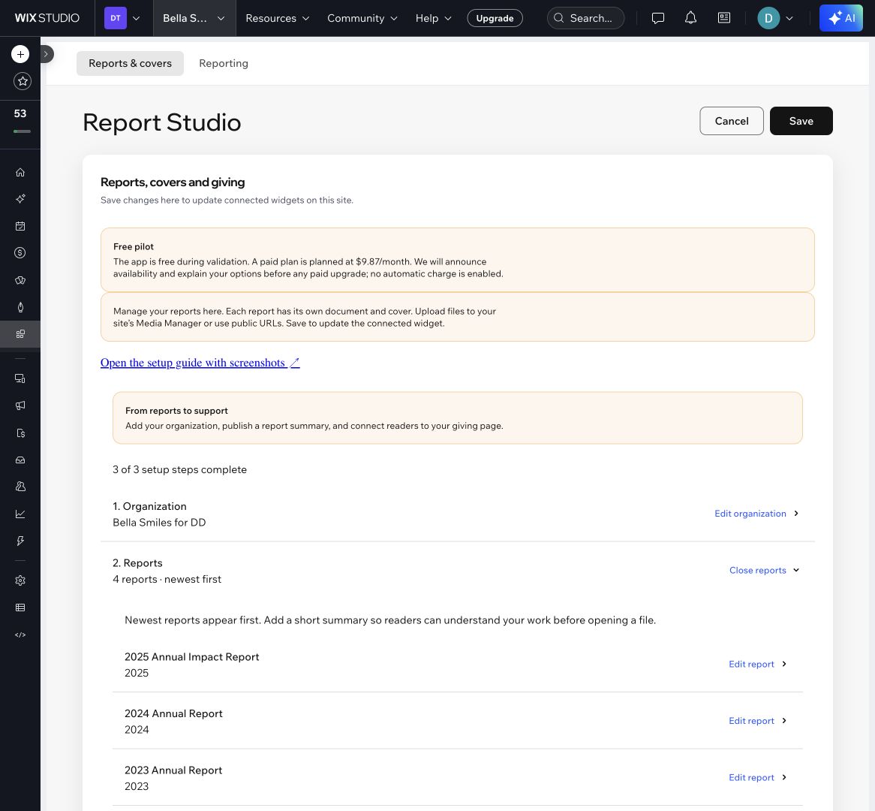This screenshot has height=811, width=875.
Task: Open the setup guide with screenshots link
Action: (200, 363)
